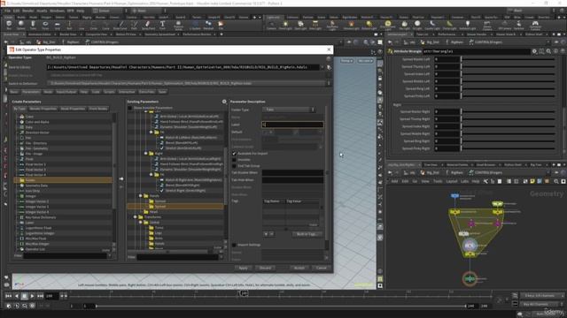
Task: Open the Folder Type dropdown
Action: coord(289,110)
